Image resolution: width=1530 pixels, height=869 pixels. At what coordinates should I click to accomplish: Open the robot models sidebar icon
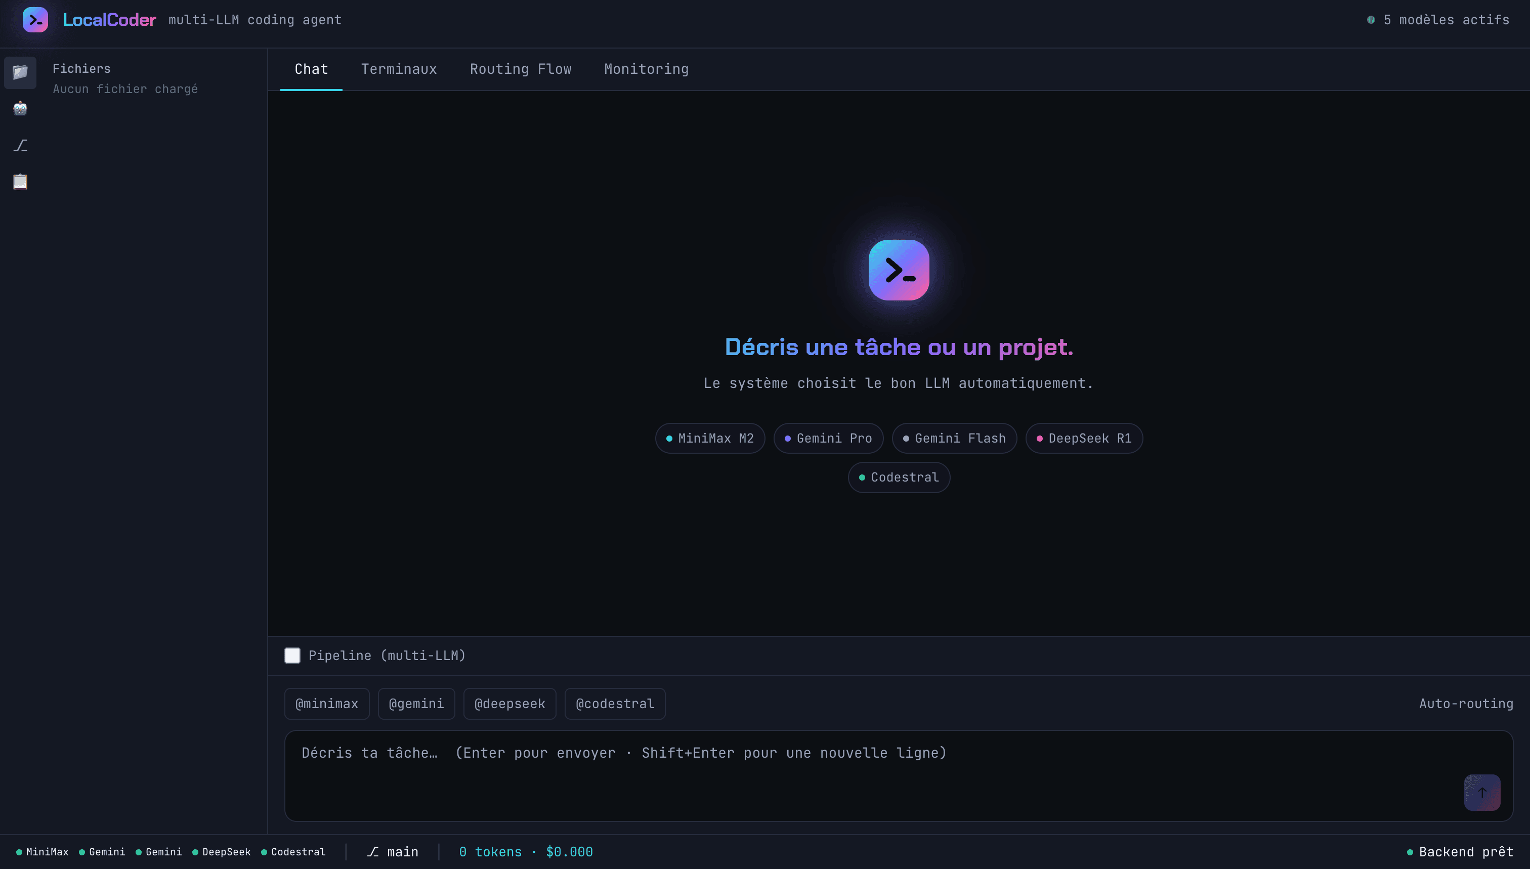tap(20, 109)
